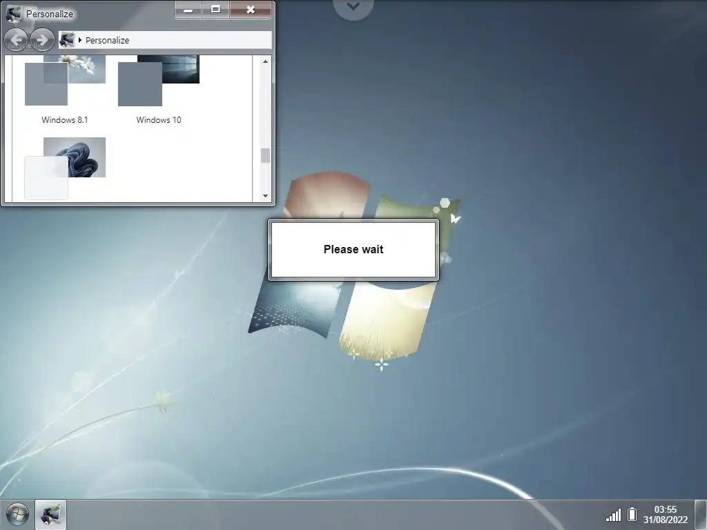This screenshot has width=707, height=530.
Task: Select the dark blue swirl theme thumbnail
Action: pyautogui.click(x=65, y=168)
